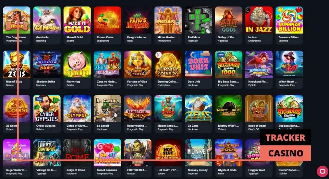Viewport: 329px width, 179px height.
Task: Open the live chat bubble icon
Action: [x=322, y=171]
